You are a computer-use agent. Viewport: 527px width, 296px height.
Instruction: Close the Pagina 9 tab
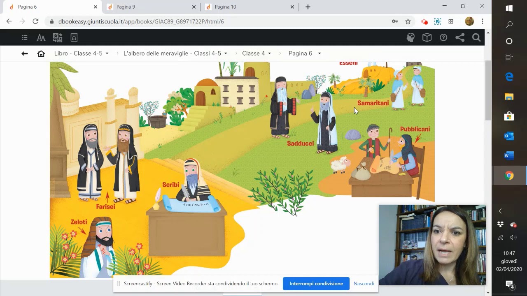tap(194, 7)
